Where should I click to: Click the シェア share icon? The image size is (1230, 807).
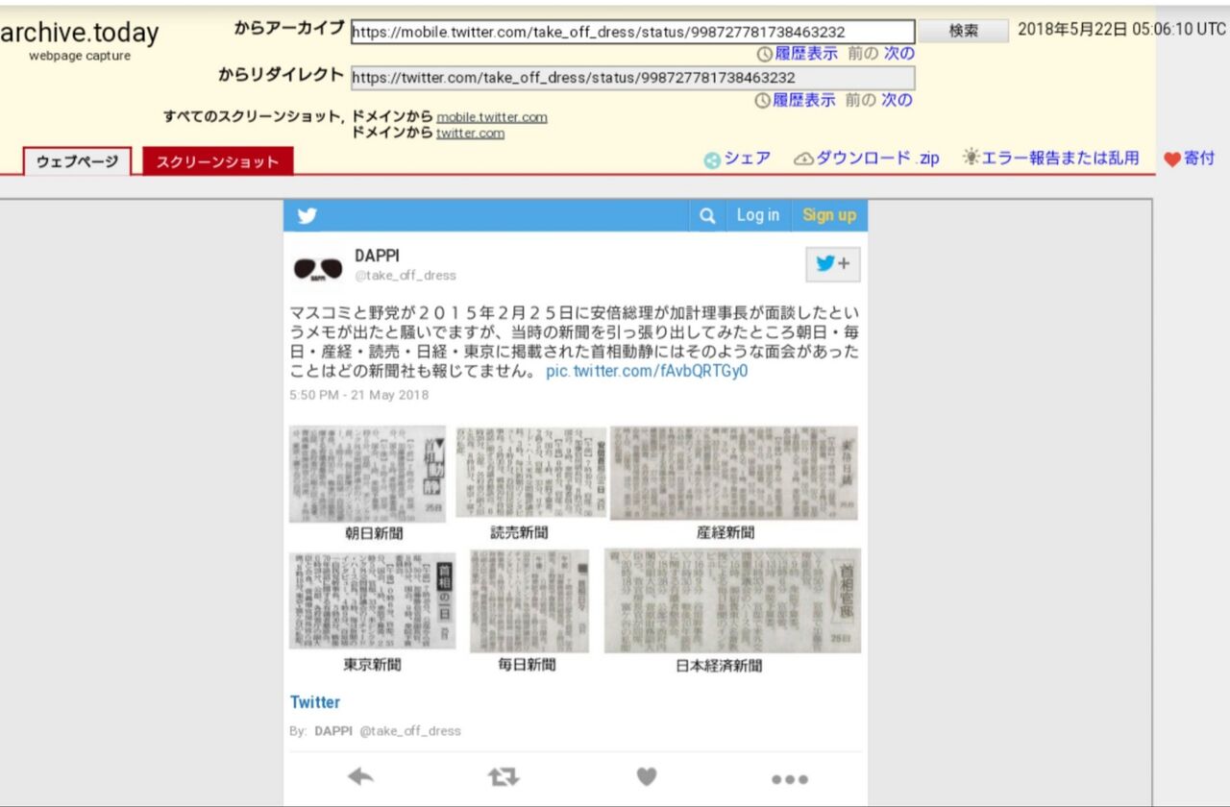712,160
